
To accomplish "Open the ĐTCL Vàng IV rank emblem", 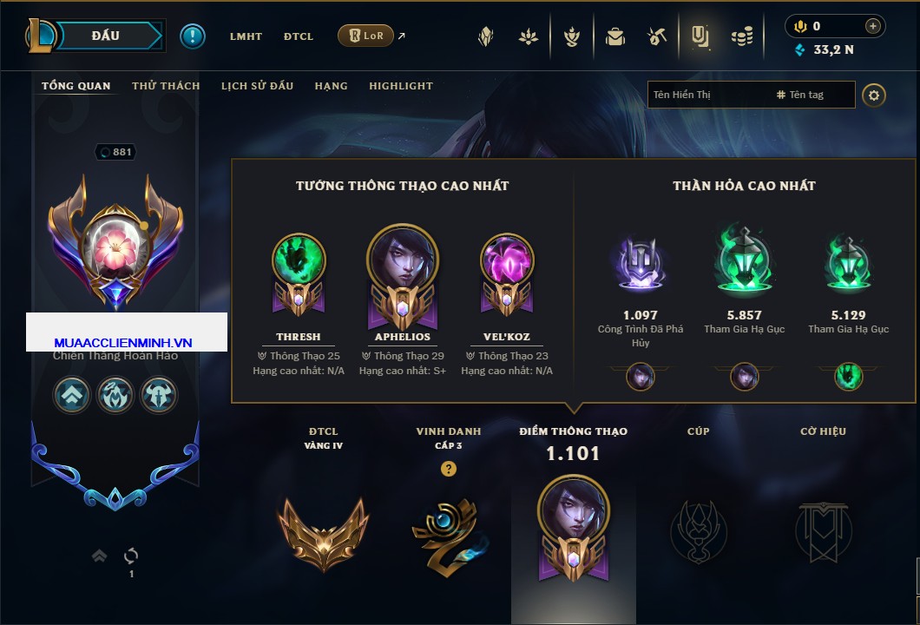I will 323,533.
